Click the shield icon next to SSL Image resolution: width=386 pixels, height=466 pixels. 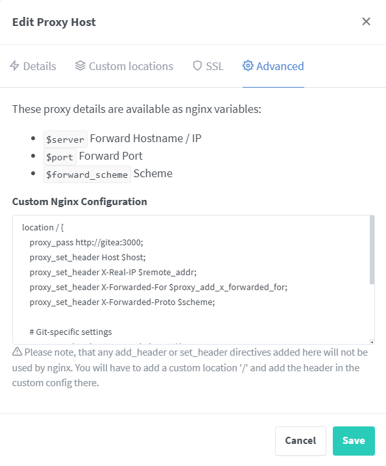pyautogui.click(x=197, y=66)
